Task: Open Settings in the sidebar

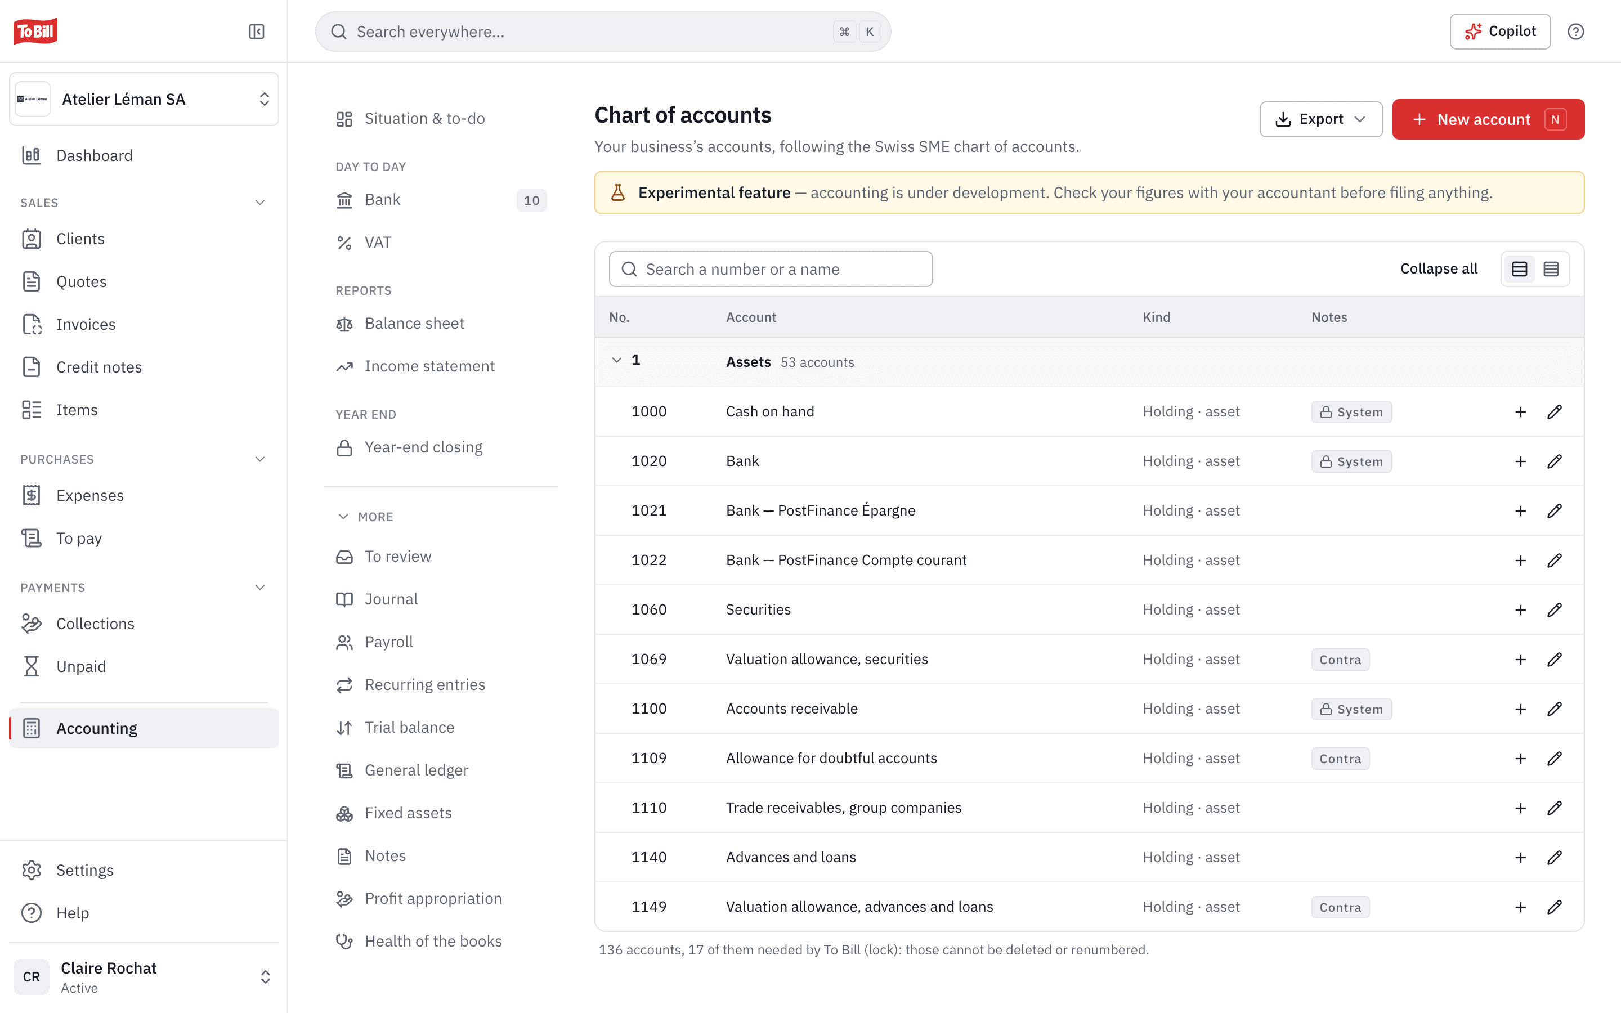Action: (x=144, y=870)
